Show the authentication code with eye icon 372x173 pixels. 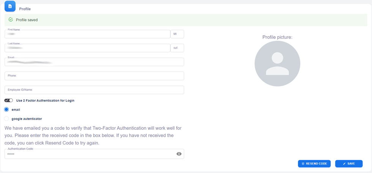pyautogui.click(x=179, y=154)
